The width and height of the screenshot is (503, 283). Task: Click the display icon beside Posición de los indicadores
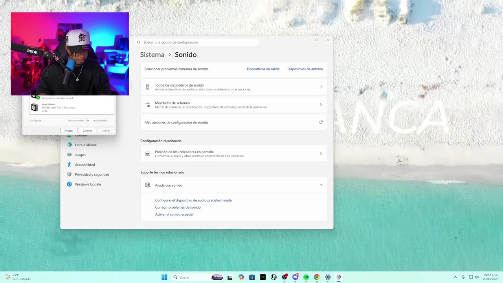pos(147,154)
